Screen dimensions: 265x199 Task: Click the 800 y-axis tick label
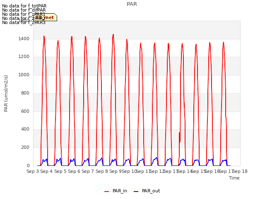click(x=25, y=93)
